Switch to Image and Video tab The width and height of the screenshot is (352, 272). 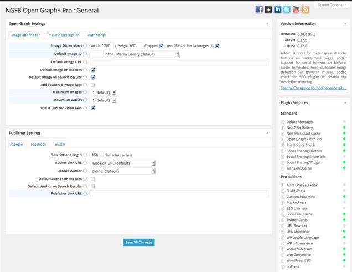[x=25, y=35]
